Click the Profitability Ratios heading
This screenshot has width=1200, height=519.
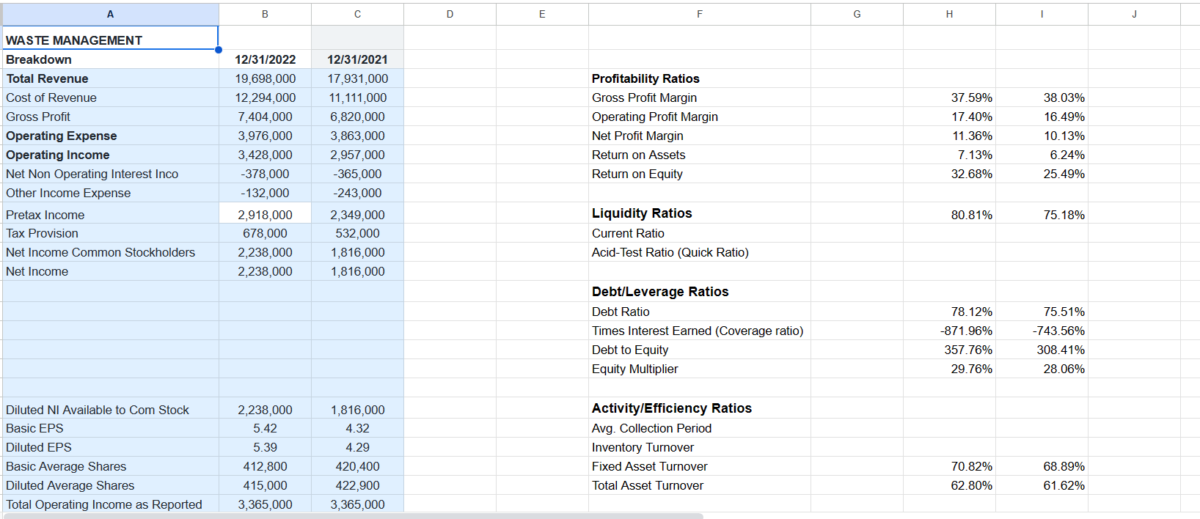pos(645,78)
